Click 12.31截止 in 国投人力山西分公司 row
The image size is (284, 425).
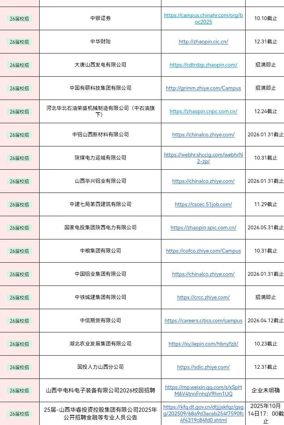pyautogui.click(x=265, y=367)
